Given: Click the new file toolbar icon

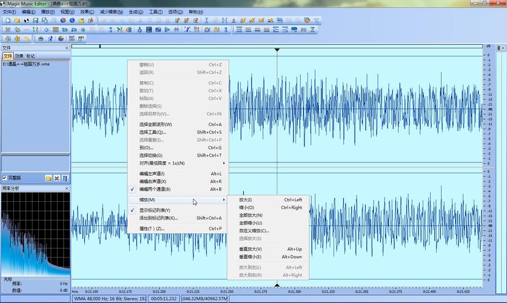Looking at the screenshot, I should click(8, 21).
